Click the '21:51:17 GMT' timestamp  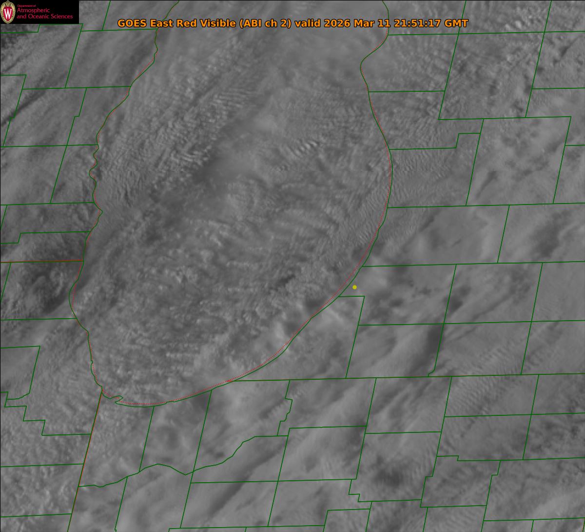pyautogui.click(x=424, y=23)
